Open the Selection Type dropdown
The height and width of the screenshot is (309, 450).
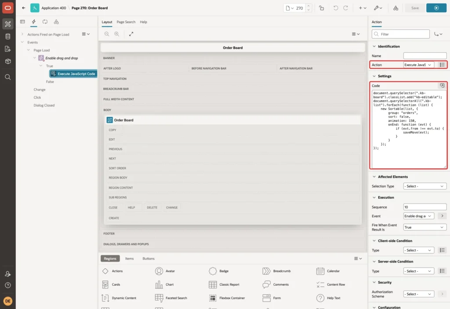click(x=425, y=186)
